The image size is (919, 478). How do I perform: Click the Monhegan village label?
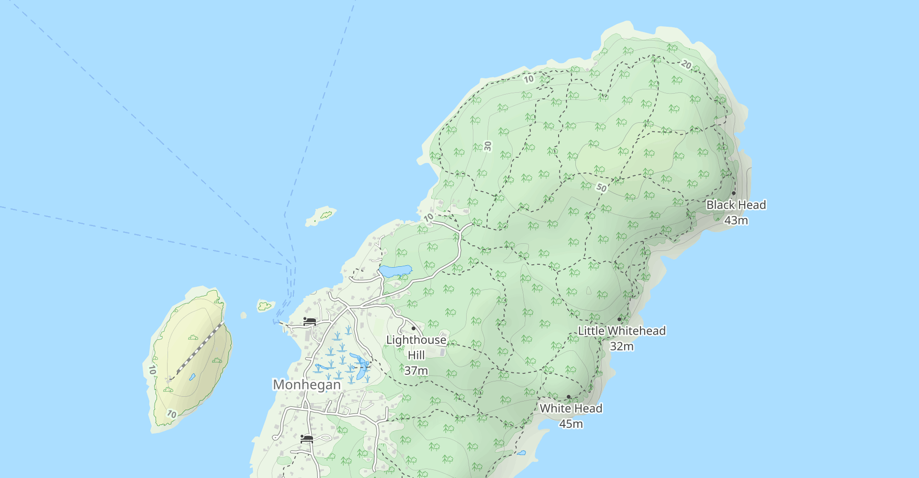tap(307, 384)
